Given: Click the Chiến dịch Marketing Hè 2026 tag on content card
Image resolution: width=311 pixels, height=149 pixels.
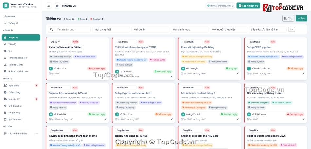Looking at the screenshot, I should 197,103.
